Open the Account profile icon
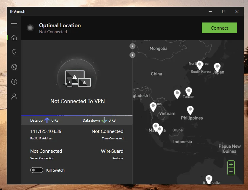The width and height of the screenshot is (248, 190). pos(14,96)
